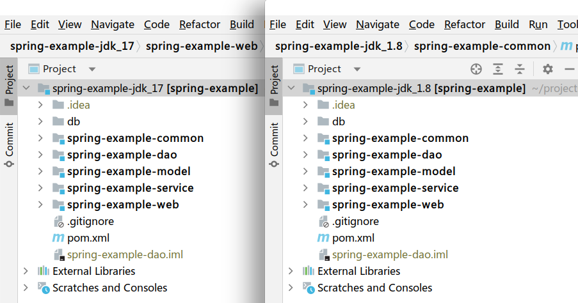Click Collapse All icon in right window
The height and width of the screenshot is (303, 578).
(x=520, y=69)
